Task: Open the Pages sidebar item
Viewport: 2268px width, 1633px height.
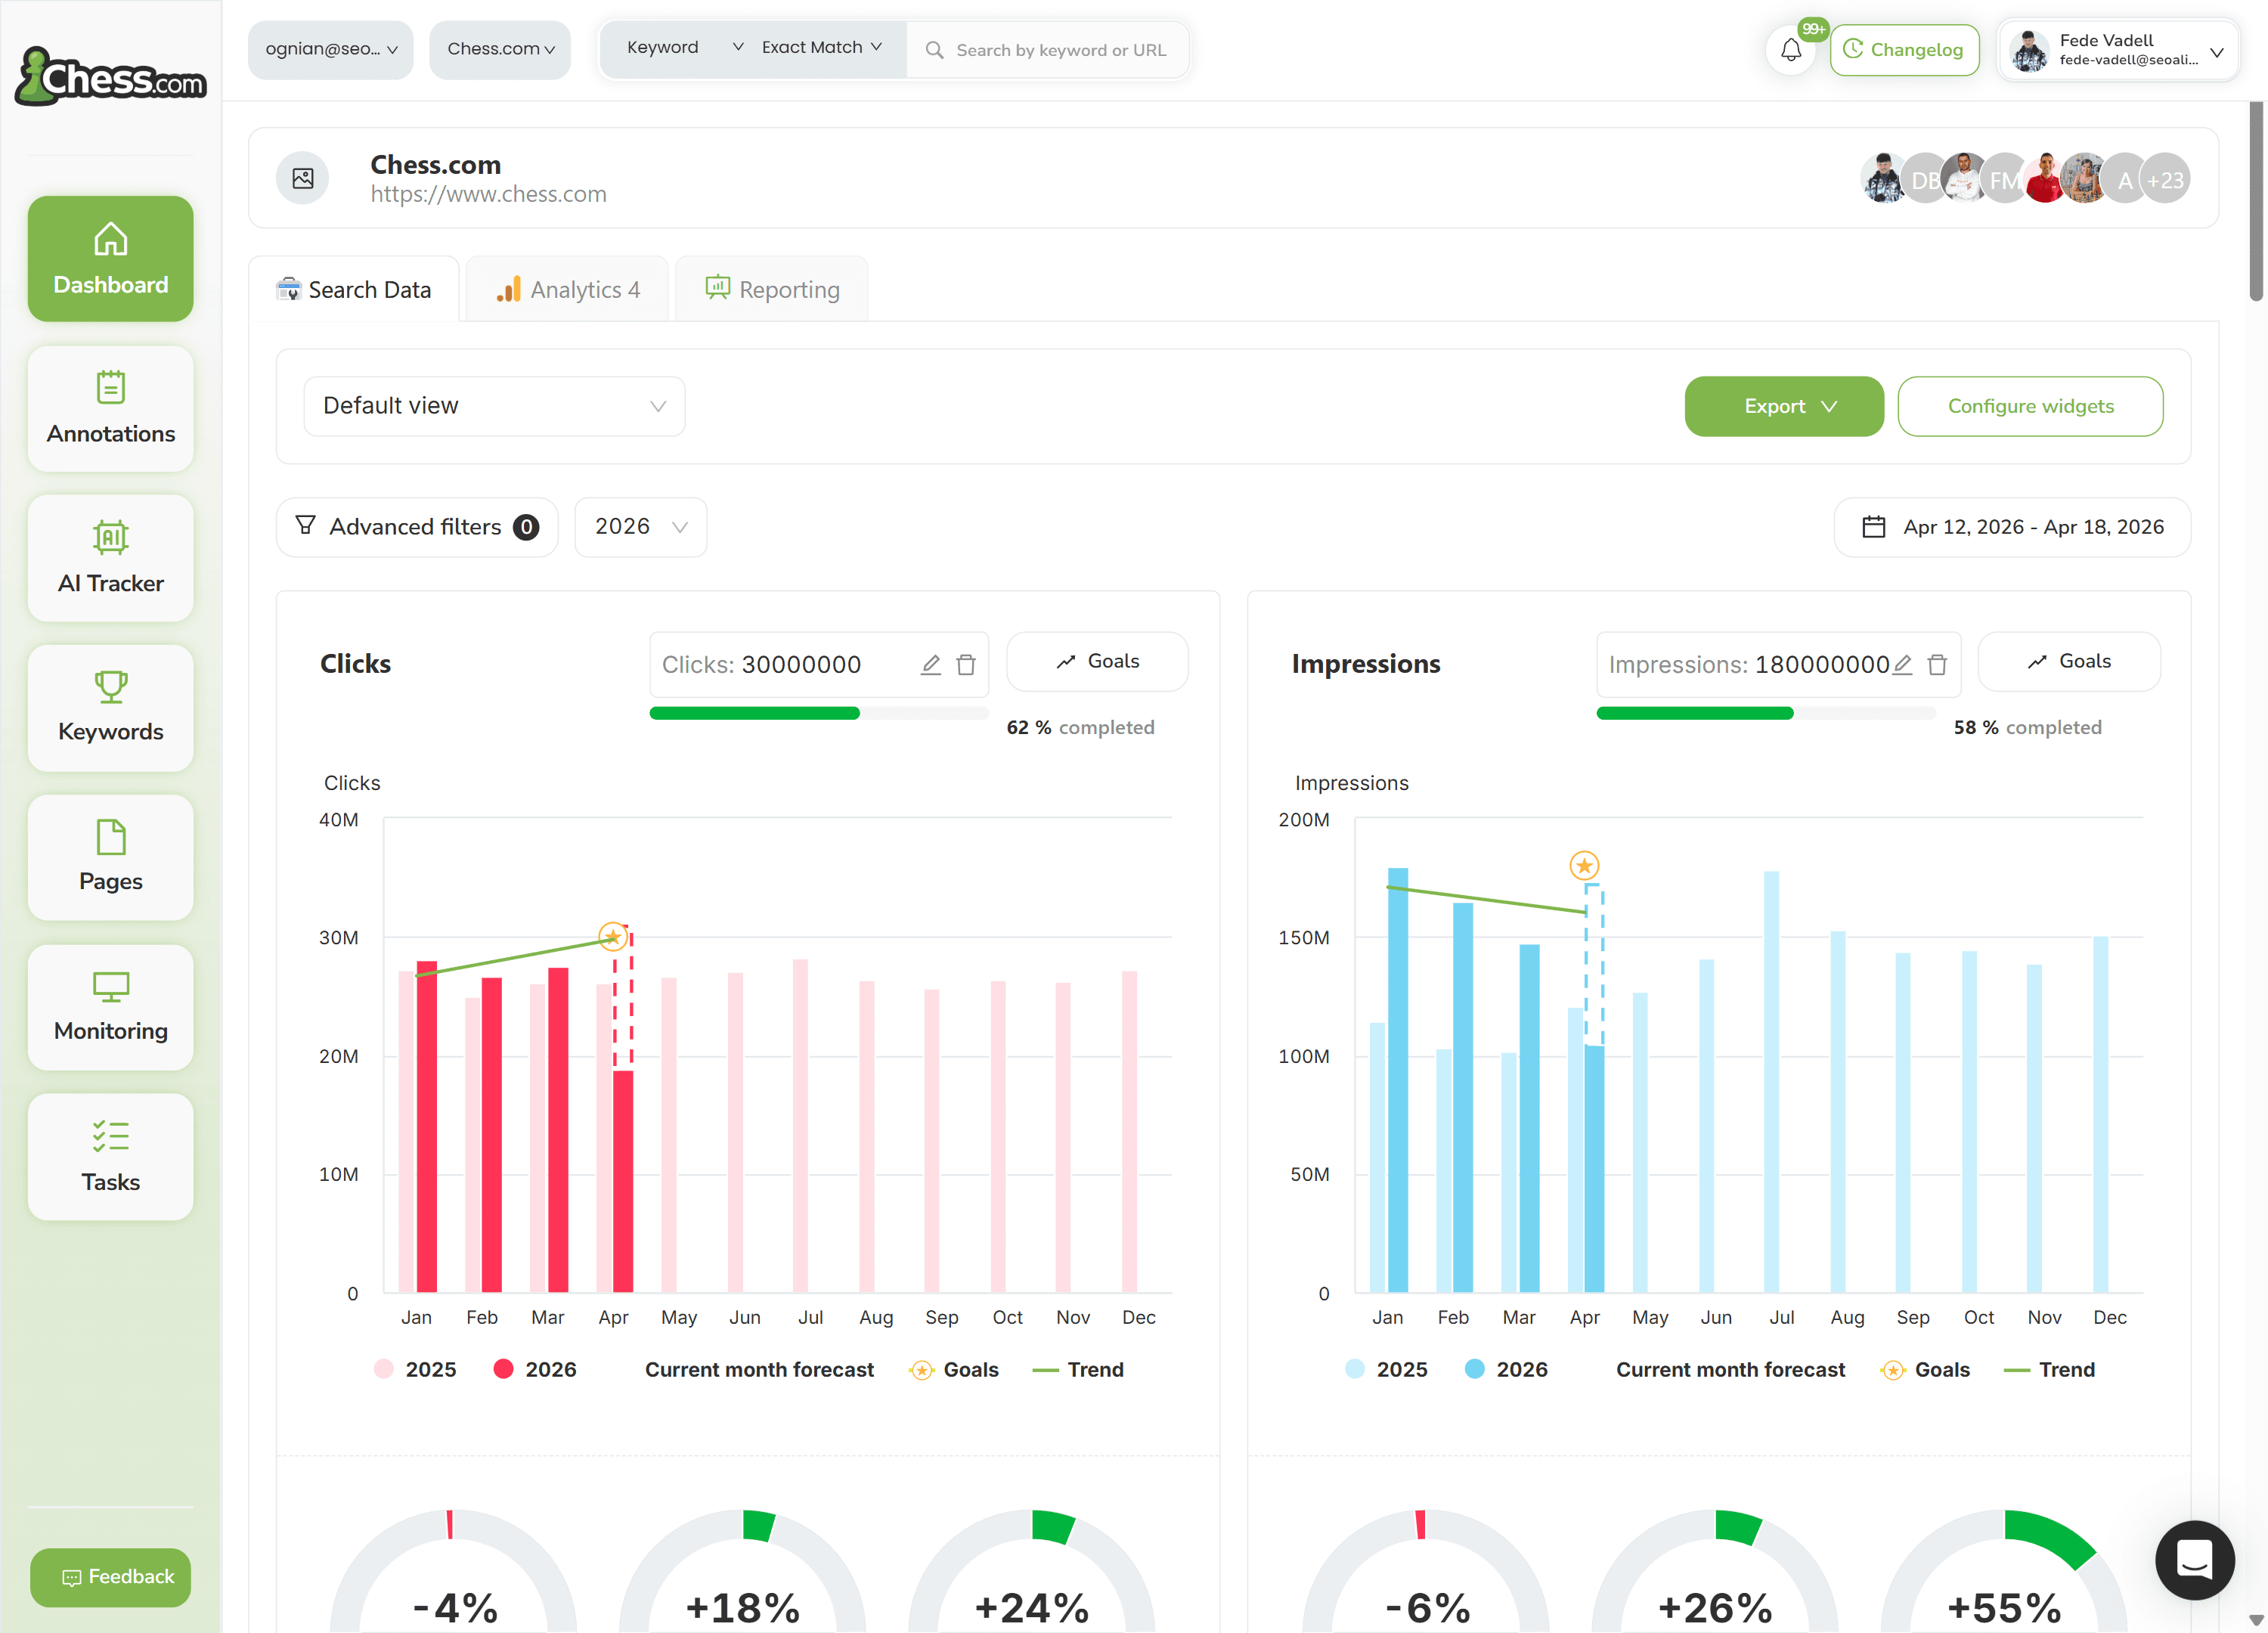Action: click(x=111, y=857)
